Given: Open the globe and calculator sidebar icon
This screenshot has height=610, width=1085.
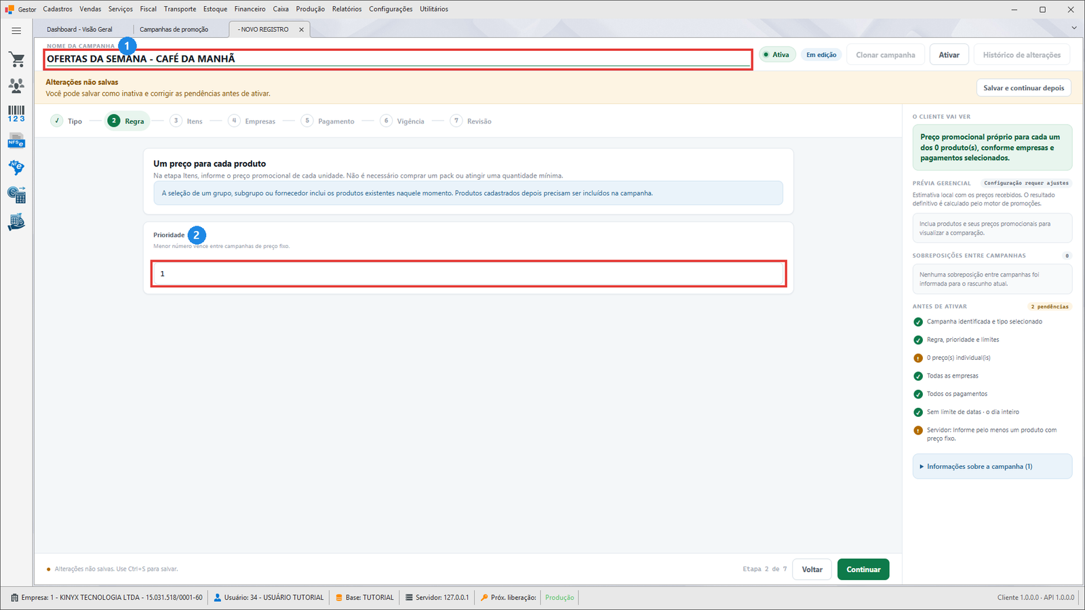Looking at the screenshot, I should pyautogui.click(x=16, y=195).
